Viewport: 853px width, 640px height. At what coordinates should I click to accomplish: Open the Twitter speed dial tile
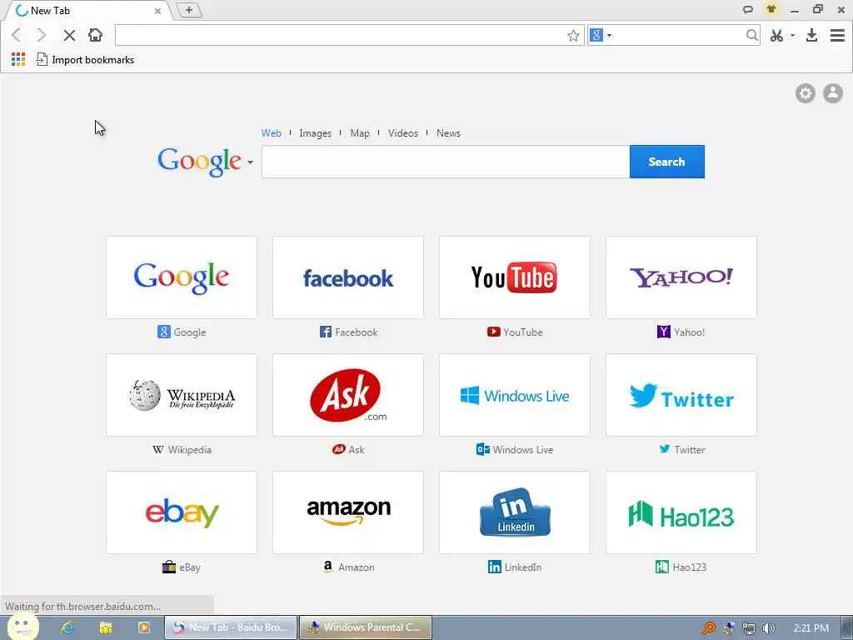tap(681, 395)
